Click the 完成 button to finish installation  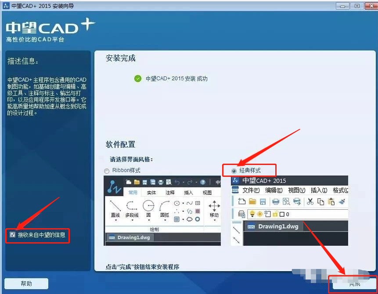[354, 284]
